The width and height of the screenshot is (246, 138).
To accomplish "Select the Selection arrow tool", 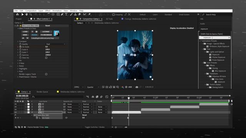I will [x=22, y=15].
